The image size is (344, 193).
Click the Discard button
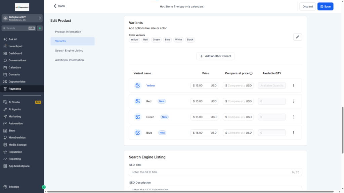pos(308,7)
